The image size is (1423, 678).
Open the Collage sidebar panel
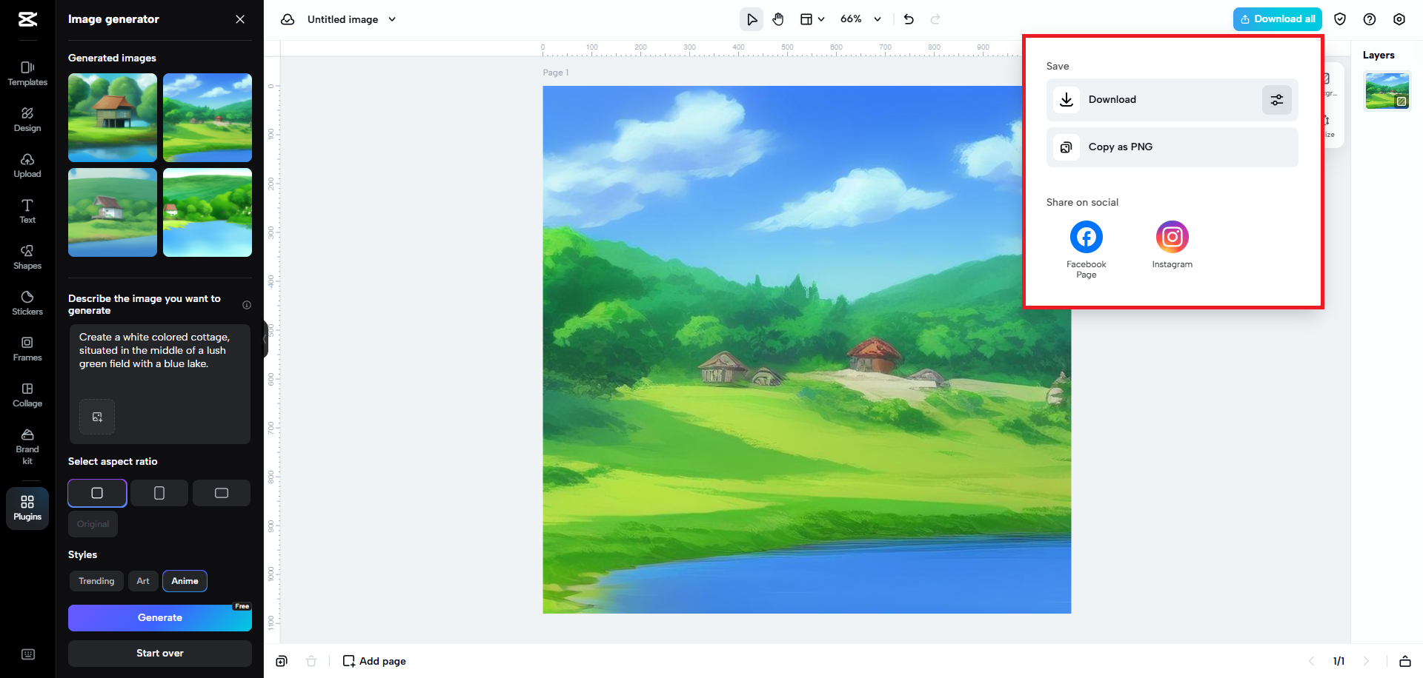(27, 395)
